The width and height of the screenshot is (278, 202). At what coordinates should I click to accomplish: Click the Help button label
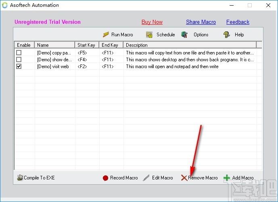tap(239, 35)
